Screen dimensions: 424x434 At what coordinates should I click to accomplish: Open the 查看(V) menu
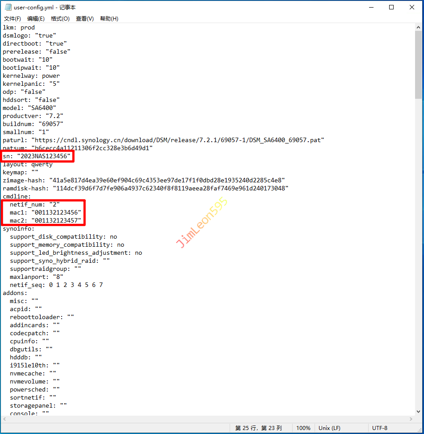[x=84, y=19]
